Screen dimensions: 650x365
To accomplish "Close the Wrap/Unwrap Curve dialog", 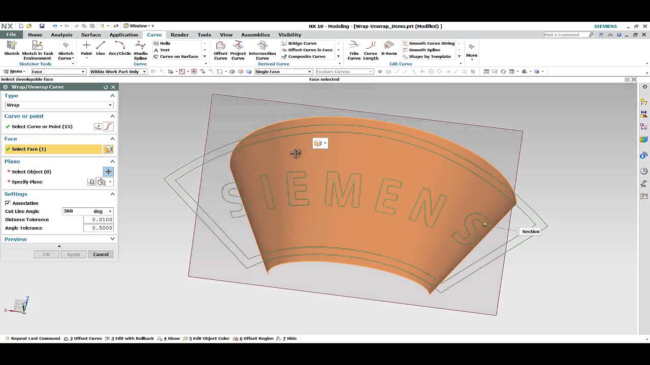I will (113, 87).
